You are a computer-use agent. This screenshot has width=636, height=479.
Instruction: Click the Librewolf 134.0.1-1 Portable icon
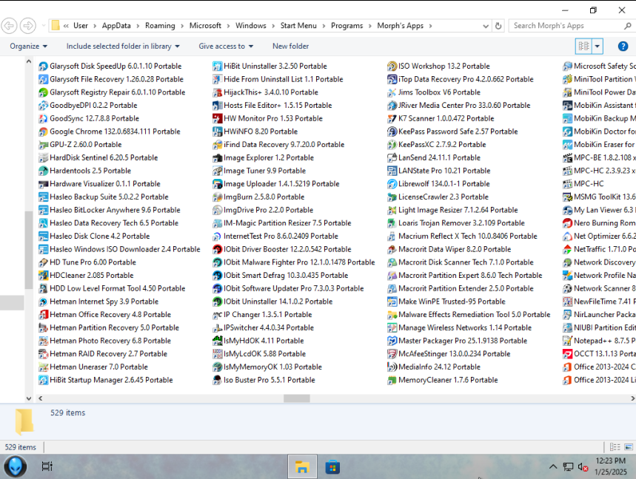tap(392, 184)
